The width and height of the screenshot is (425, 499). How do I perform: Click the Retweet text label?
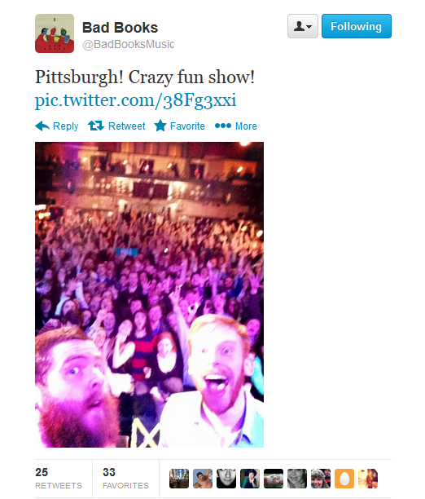click(126, 126)
